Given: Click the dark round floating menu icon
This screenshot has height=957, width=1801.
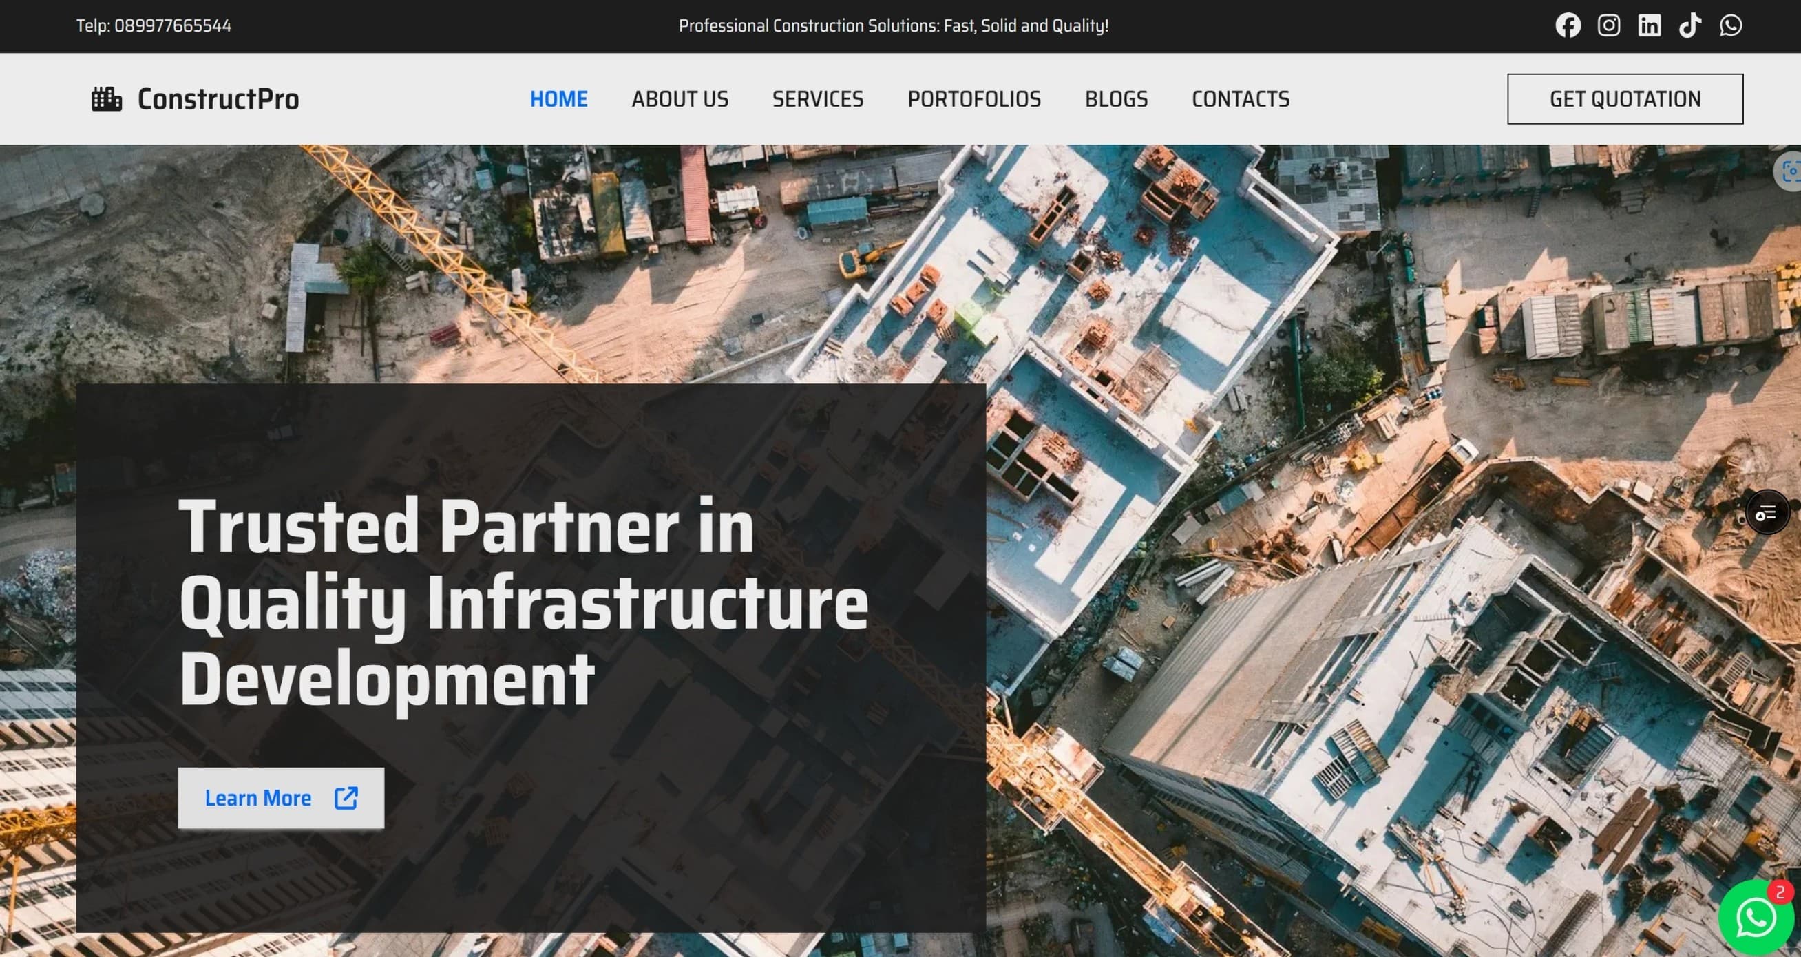Looking at the screenshot, I should click(1767, 512).
